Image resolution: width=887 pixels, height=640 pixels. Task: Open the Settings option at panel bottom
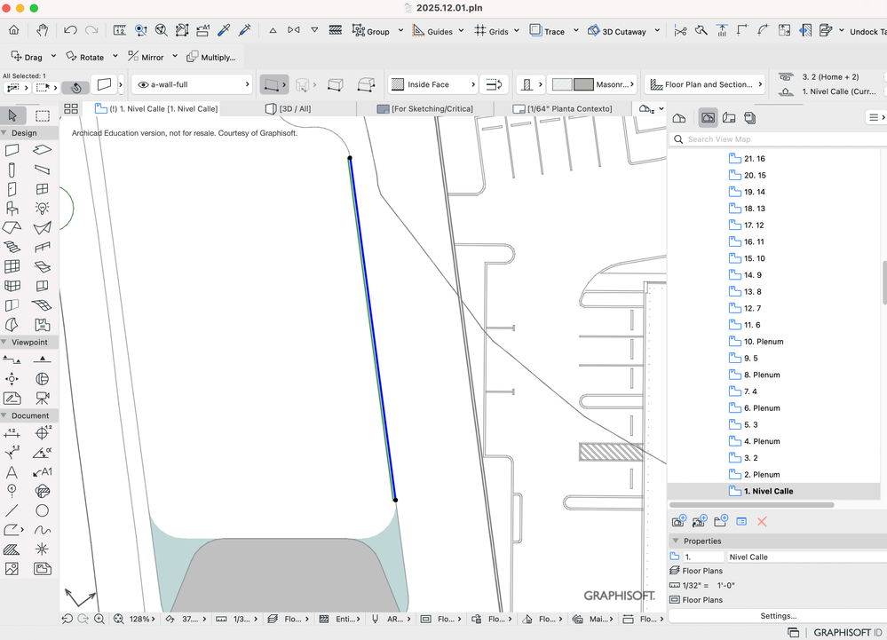click(779, 615)
